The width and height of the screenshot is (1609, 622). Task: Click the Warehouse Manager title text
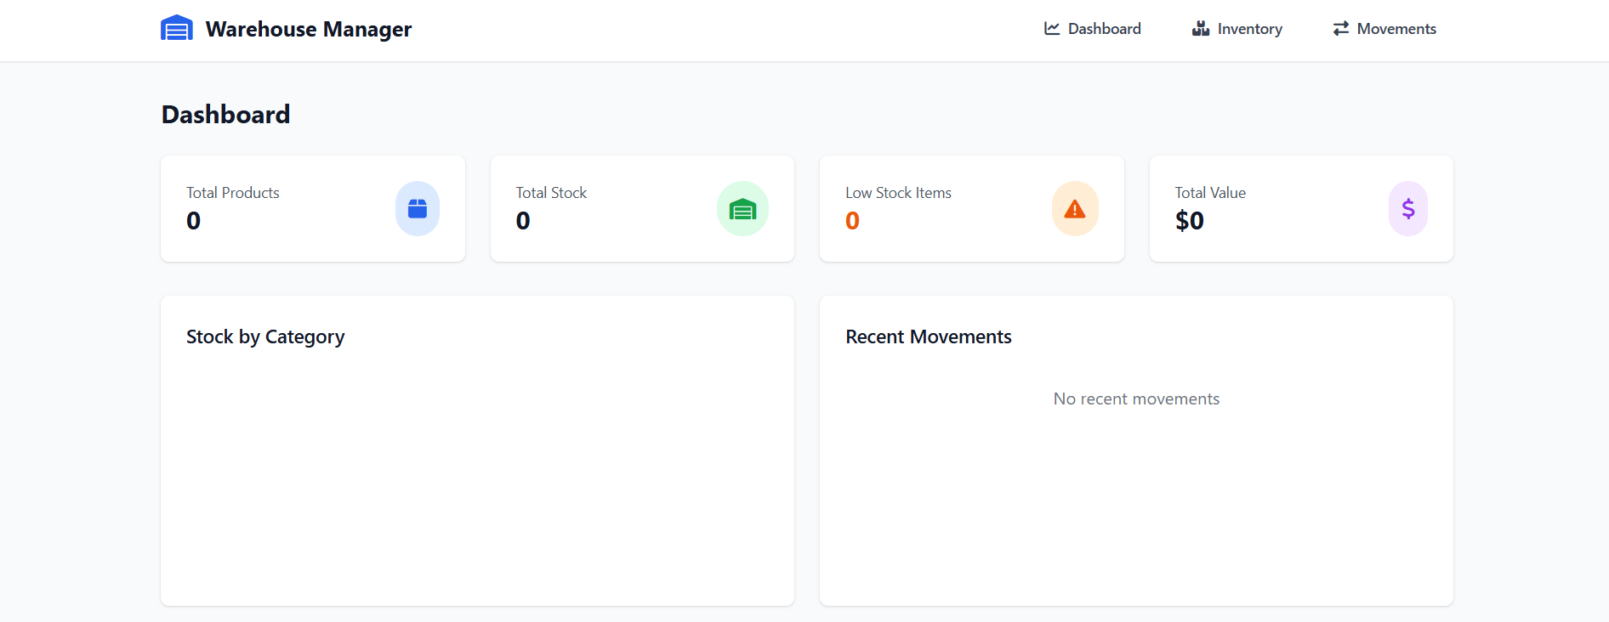click(308, 29)
